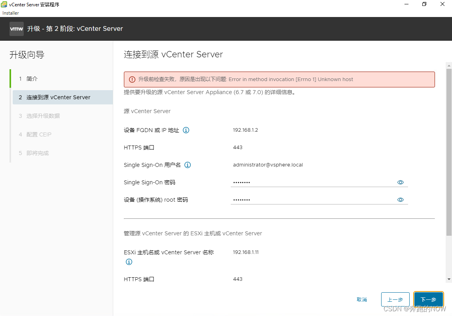Click the scrollbar up arrow
452x316 pixels.
pos(449,65)
